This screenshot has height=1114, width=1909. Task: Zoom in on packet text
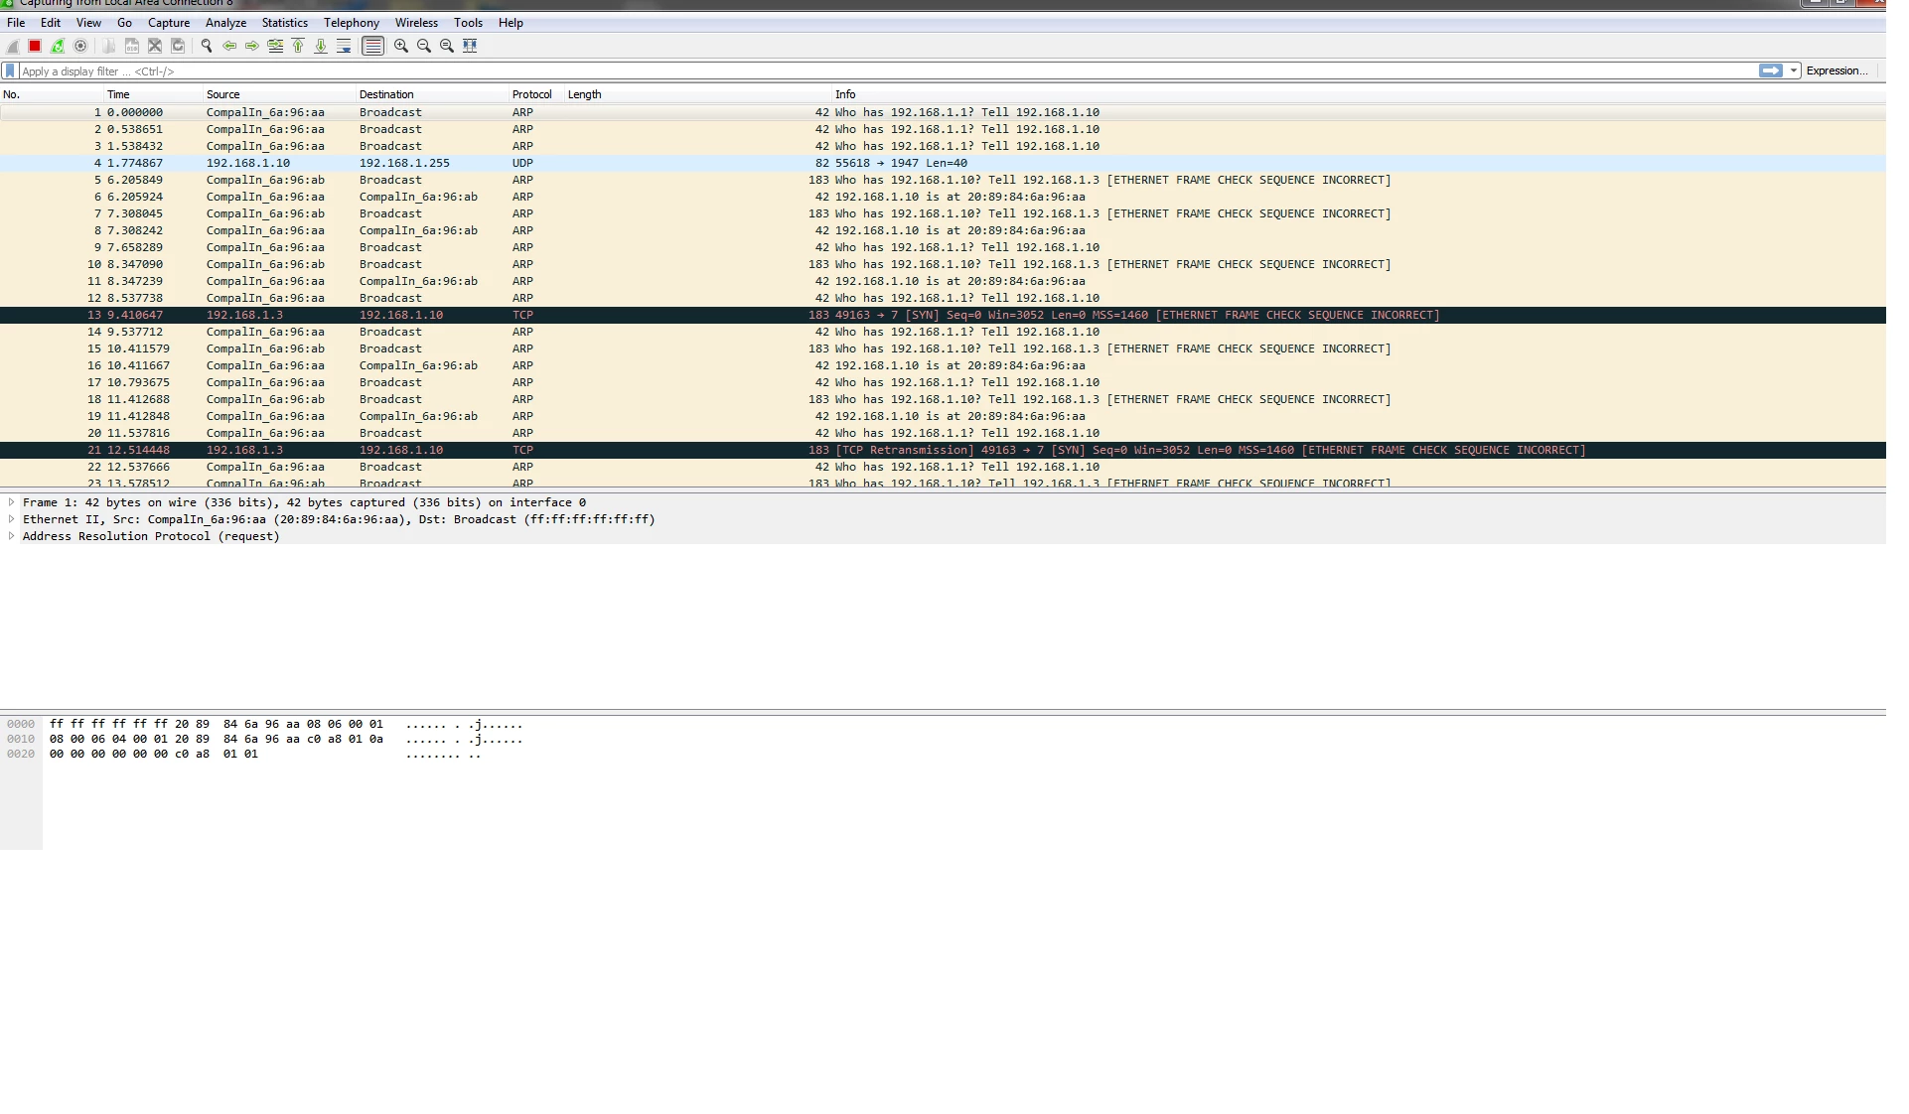(401, 46)
